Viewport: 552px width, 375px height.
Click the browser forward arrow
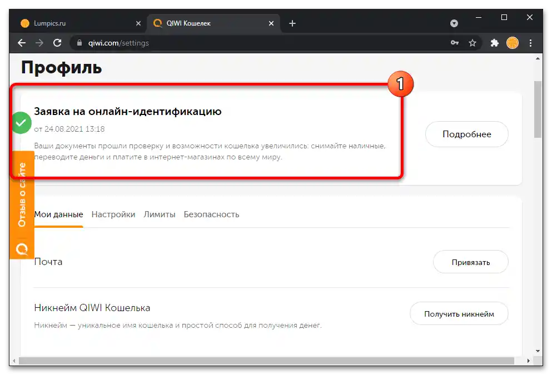point(39,43)
